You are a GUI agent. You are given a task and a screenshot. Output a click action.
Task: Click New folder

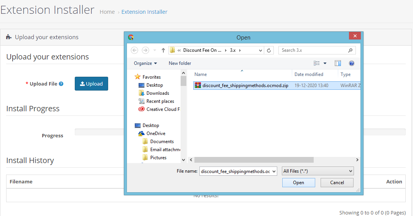click(180, 63)
